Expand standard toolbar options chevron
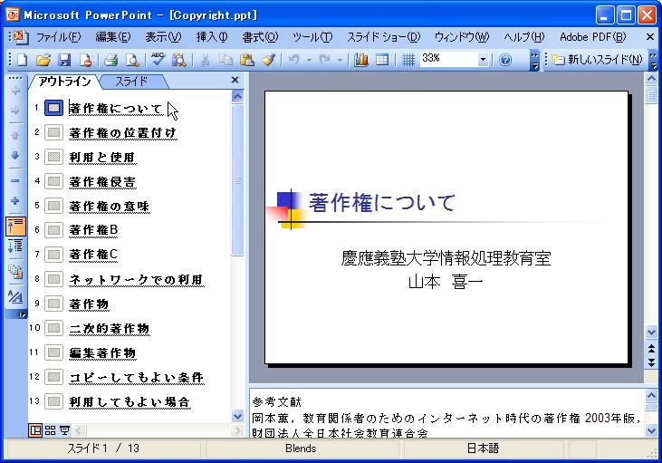The width and height of the screenshot is (662, 463). pyautogui.click(x=534, y=61)
